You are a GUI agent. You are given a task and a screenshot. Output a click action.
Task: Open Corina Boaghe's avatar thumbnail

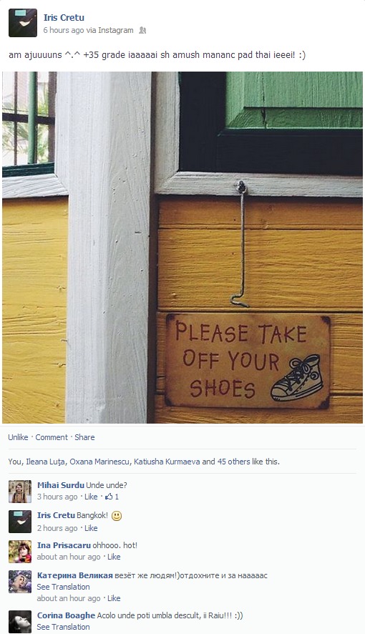tap(20, 622)
